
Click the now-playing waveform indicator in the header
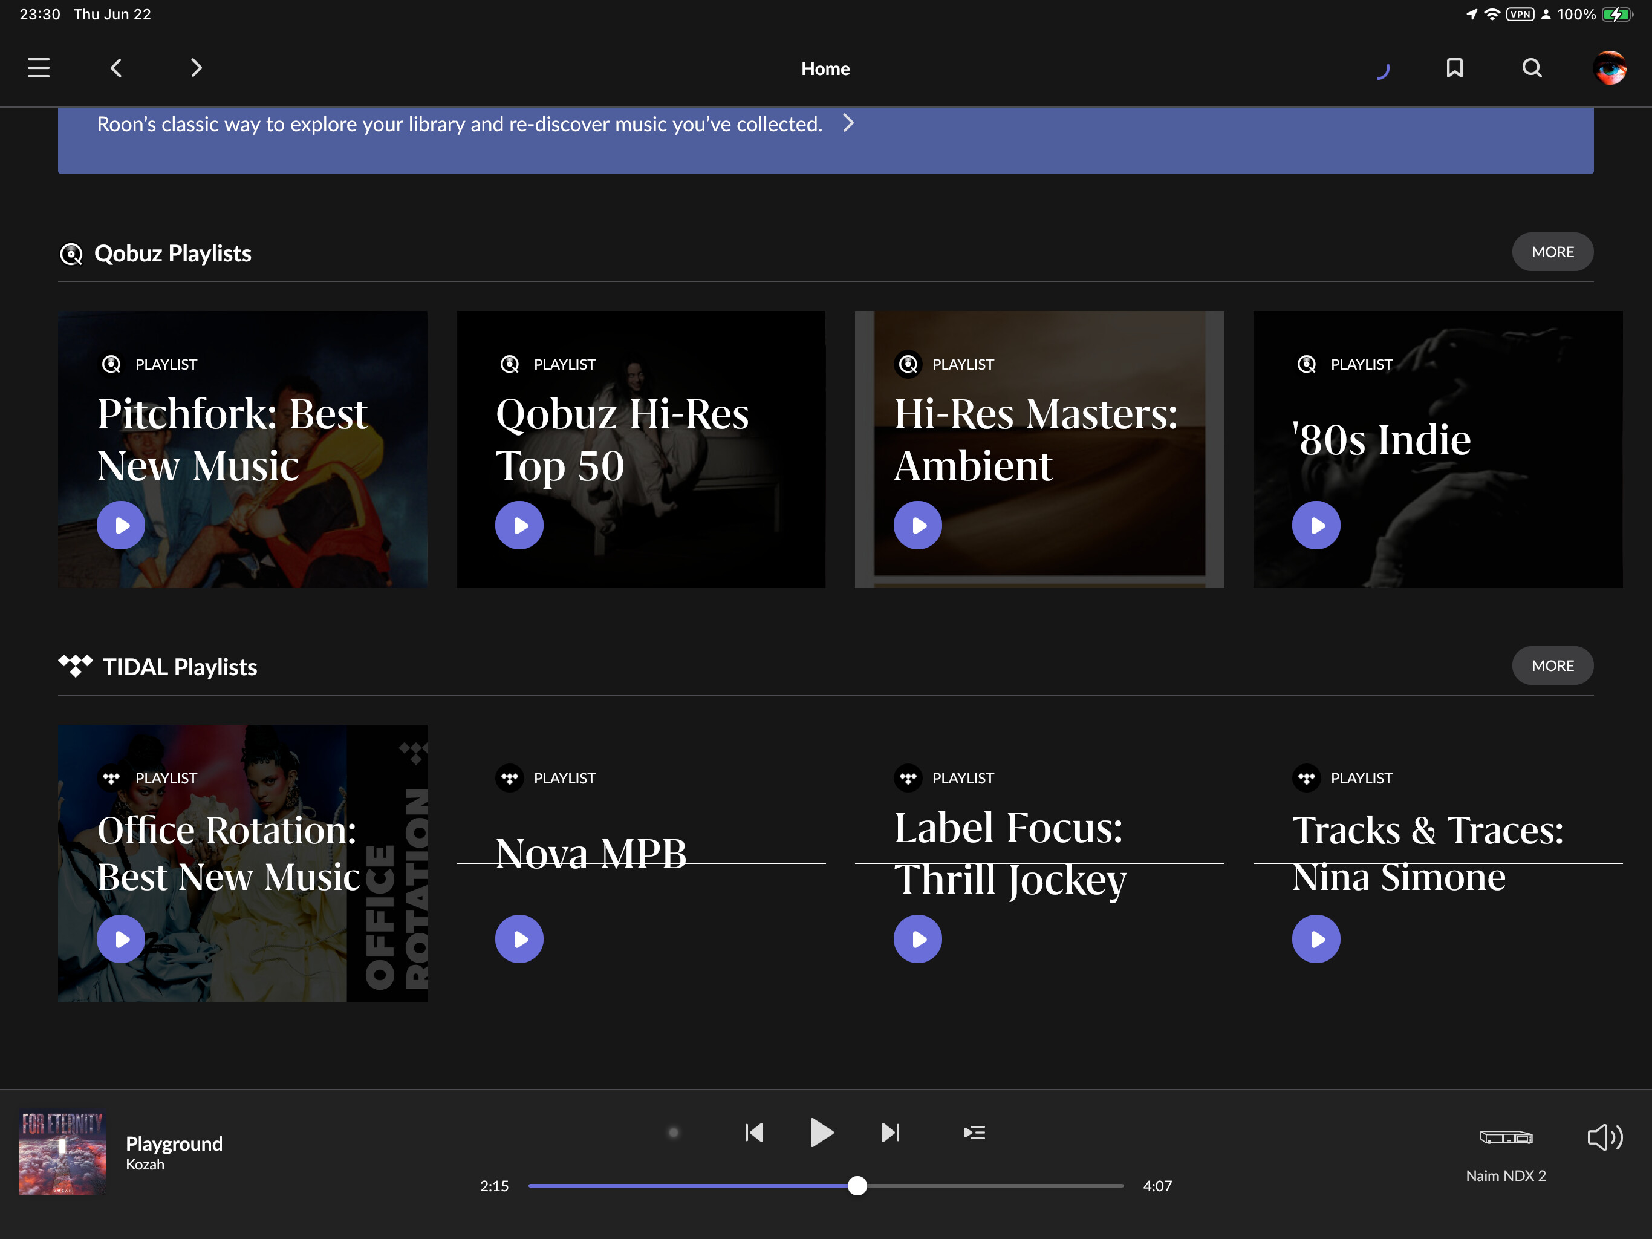click(x=1383, y=68)
